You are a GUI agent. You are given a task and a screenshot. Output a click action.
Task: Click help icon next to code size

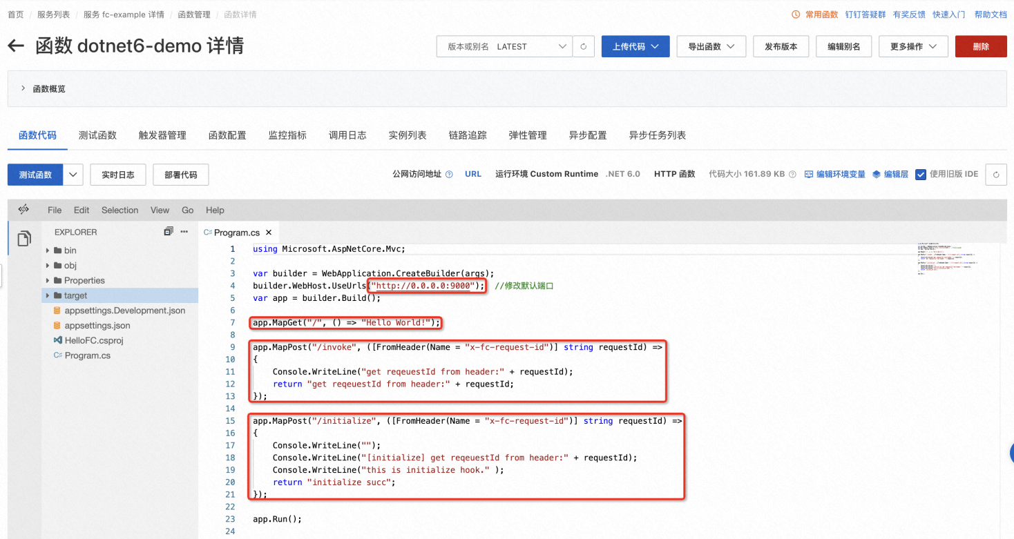click(792, 175)
